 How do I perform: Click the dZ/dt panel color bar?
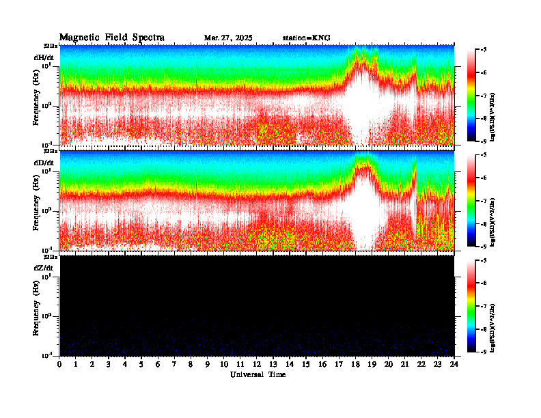click(471, 306)
